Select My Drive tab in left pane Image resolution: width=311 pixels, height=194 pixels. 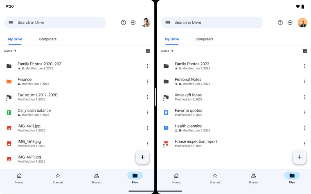15,39
